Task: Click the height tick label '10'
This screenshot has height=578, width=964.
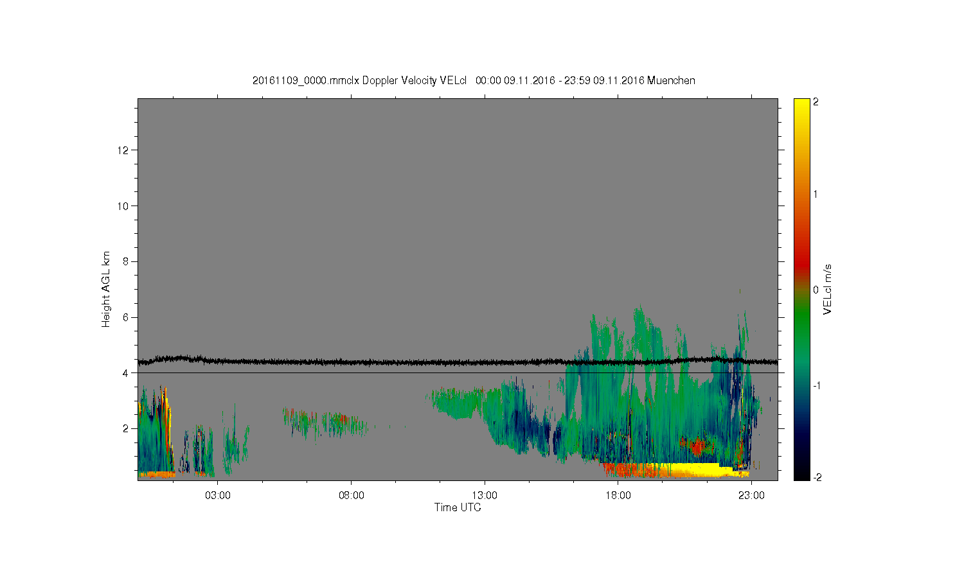Action: tap(124, 206)
